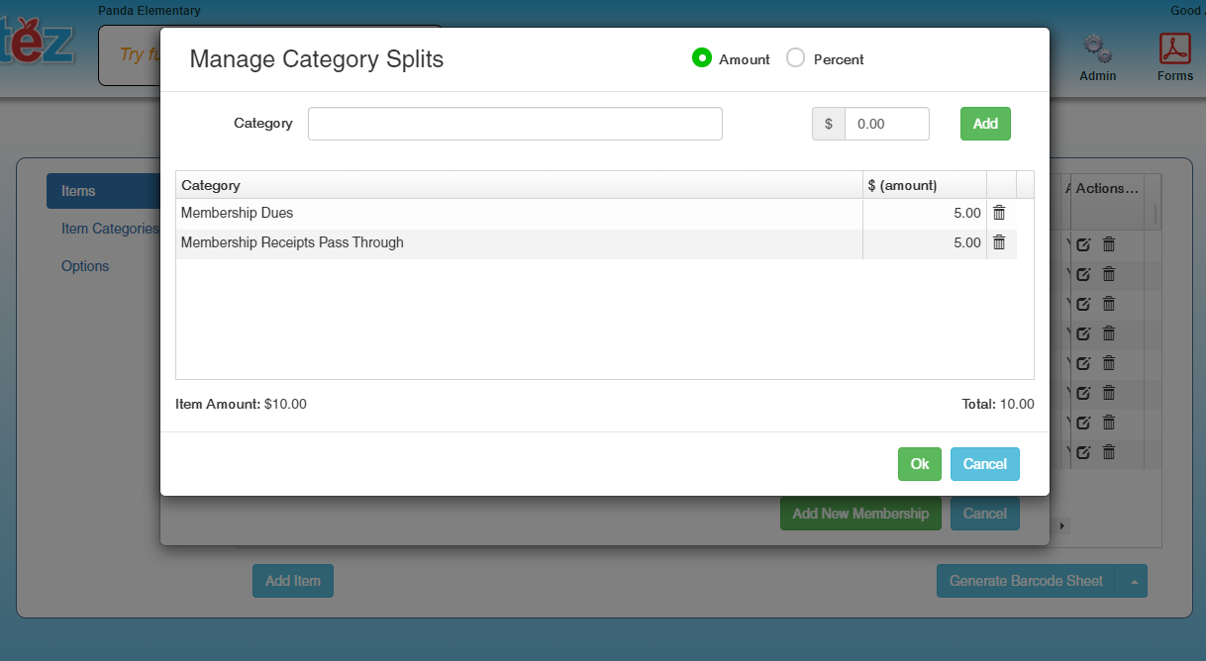Image resolution: width=1206 pixels, height=661 pixels.
Task: Click trash icon in last Actions row
Action: pos(1109,452)
